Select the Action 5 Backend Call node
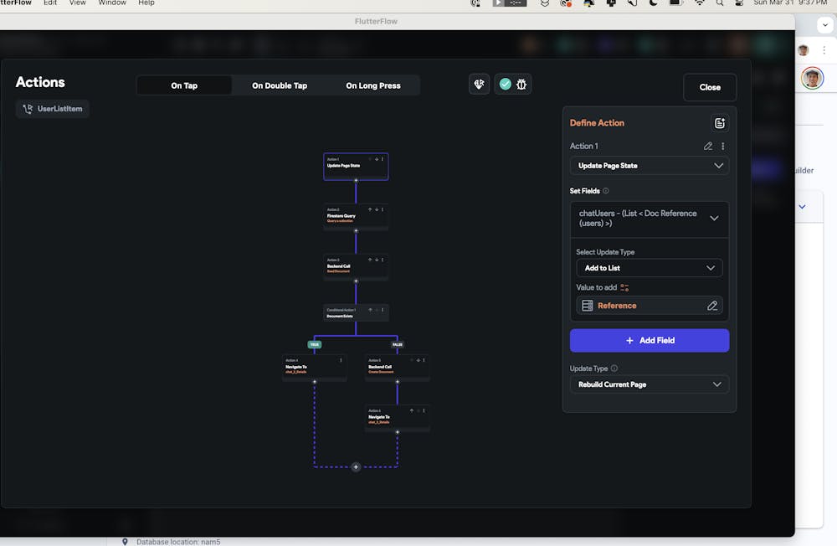This screenshot has width=837, height=546. pos(397,368)
